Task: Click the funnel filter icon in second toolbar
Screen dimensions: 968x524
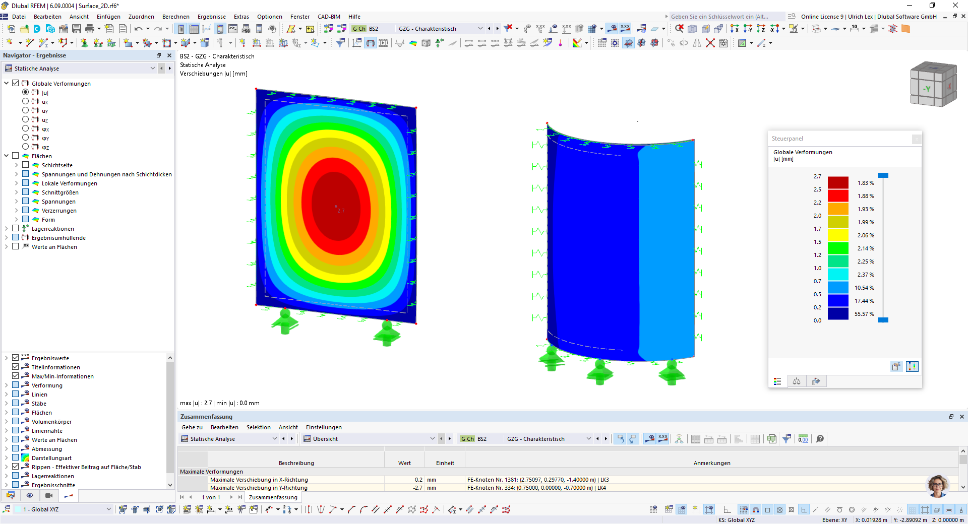Action: pos(340,43)
